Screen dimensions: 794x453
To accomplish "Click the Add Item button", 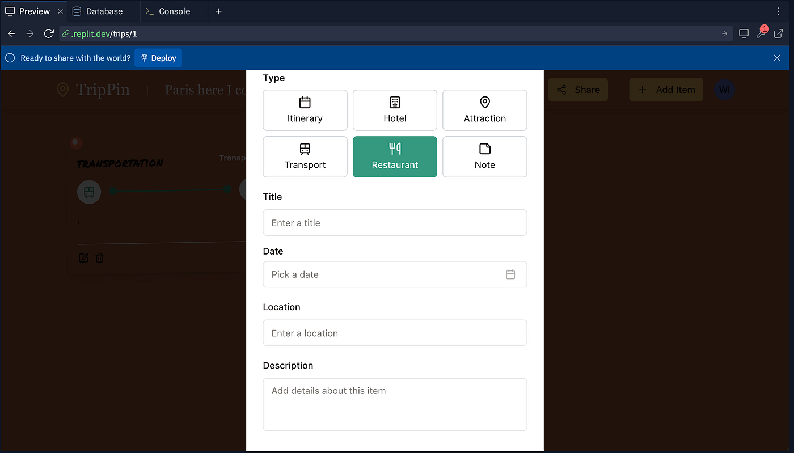I will (x=666, y=90).
